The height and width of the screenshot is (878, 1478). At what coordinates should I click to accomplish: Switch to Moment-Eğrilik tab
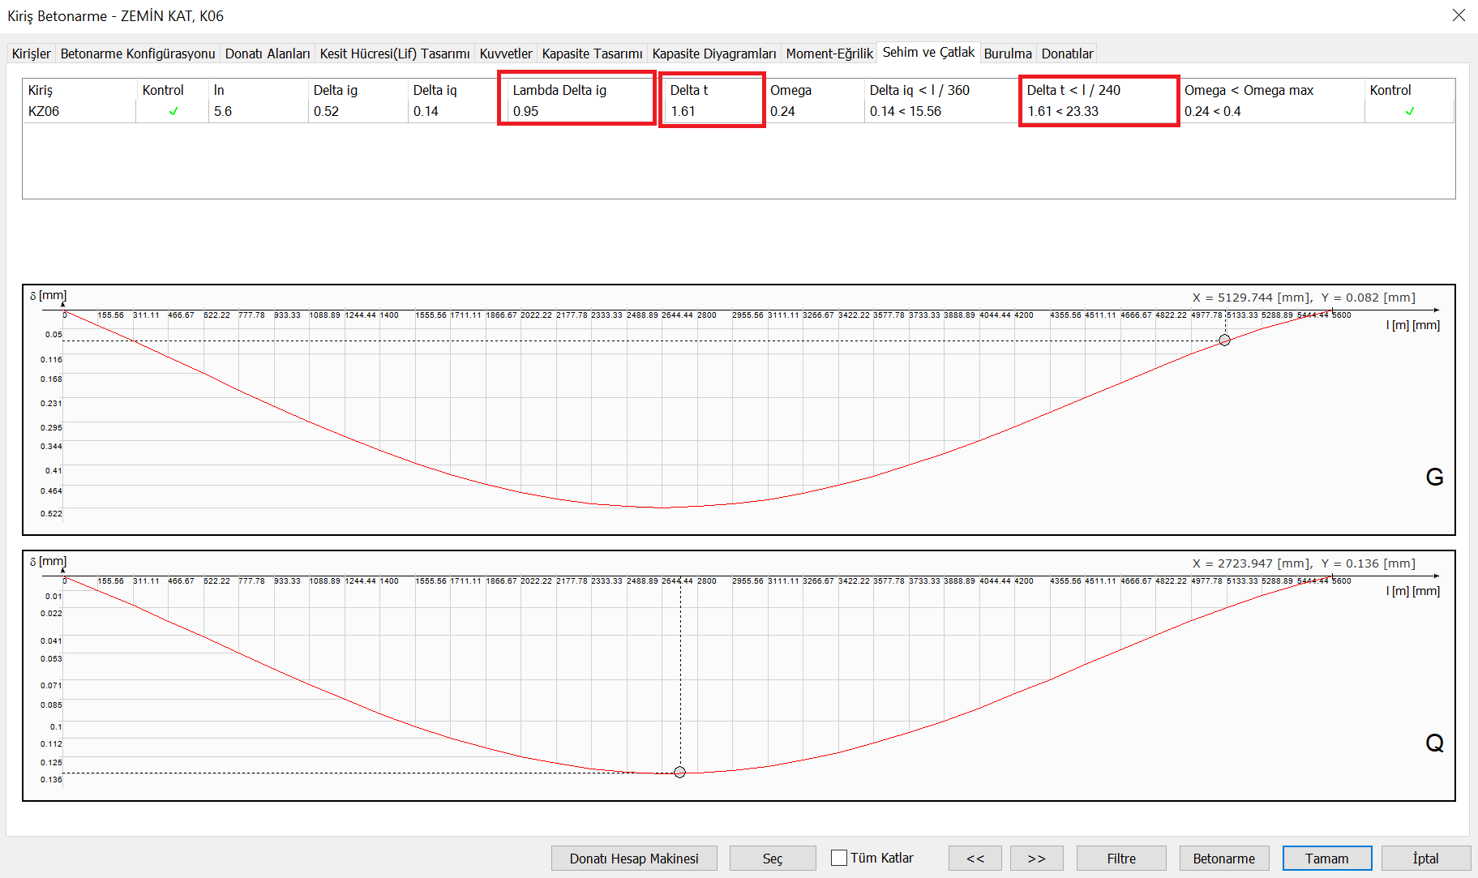[x=829, y=54]
